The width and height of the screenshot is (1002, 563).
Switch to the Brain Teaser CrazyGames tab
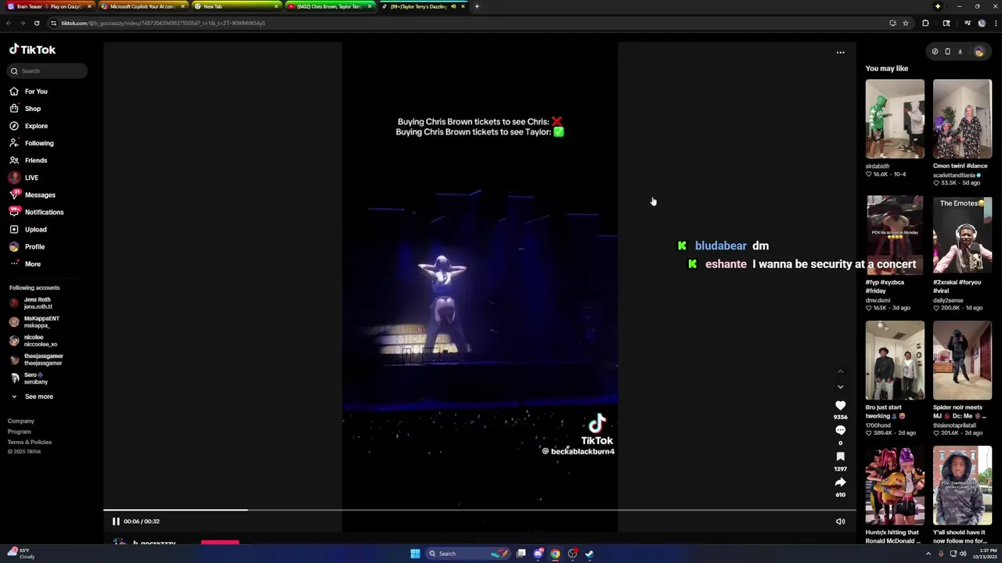coord(49,6)
